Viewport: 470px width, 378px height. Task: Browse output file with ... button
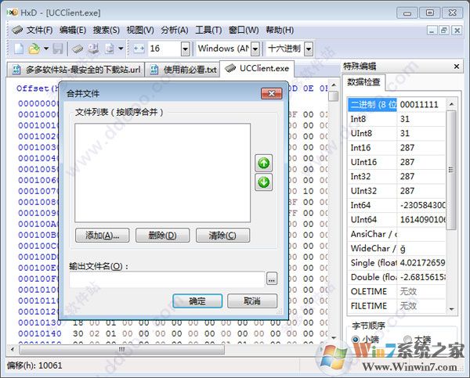[x=272, y=279]
